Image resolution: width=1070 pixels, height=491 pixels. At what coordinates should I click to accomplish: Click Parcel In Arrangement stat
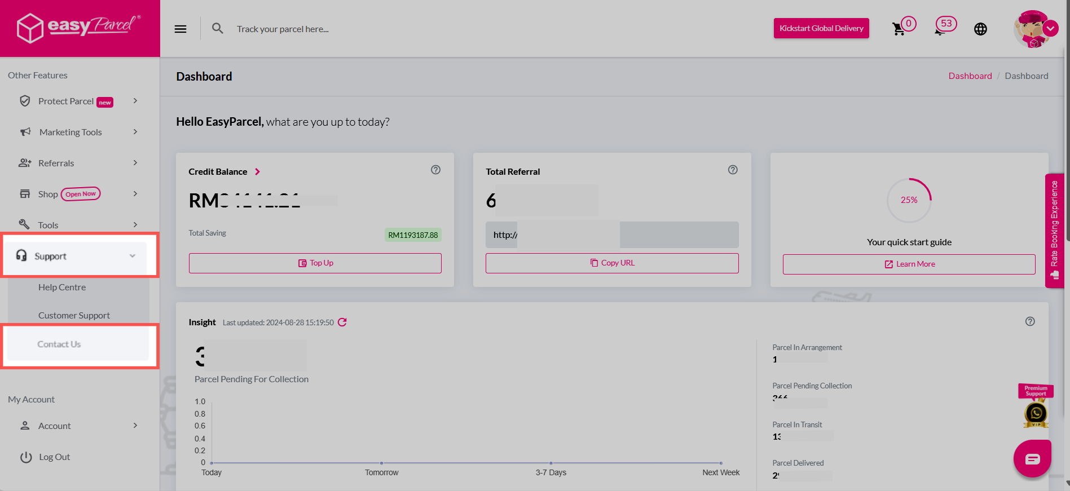pyautogui.click(x=807, y=353)
